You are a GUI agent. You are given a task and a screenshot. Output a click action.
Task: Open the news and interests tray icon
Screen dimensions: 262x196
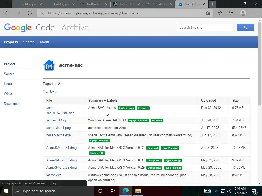pos(207,191)
